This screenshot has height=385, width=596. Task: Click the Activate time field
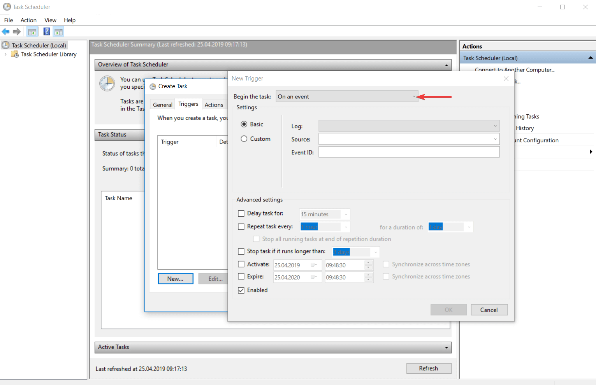345,265
